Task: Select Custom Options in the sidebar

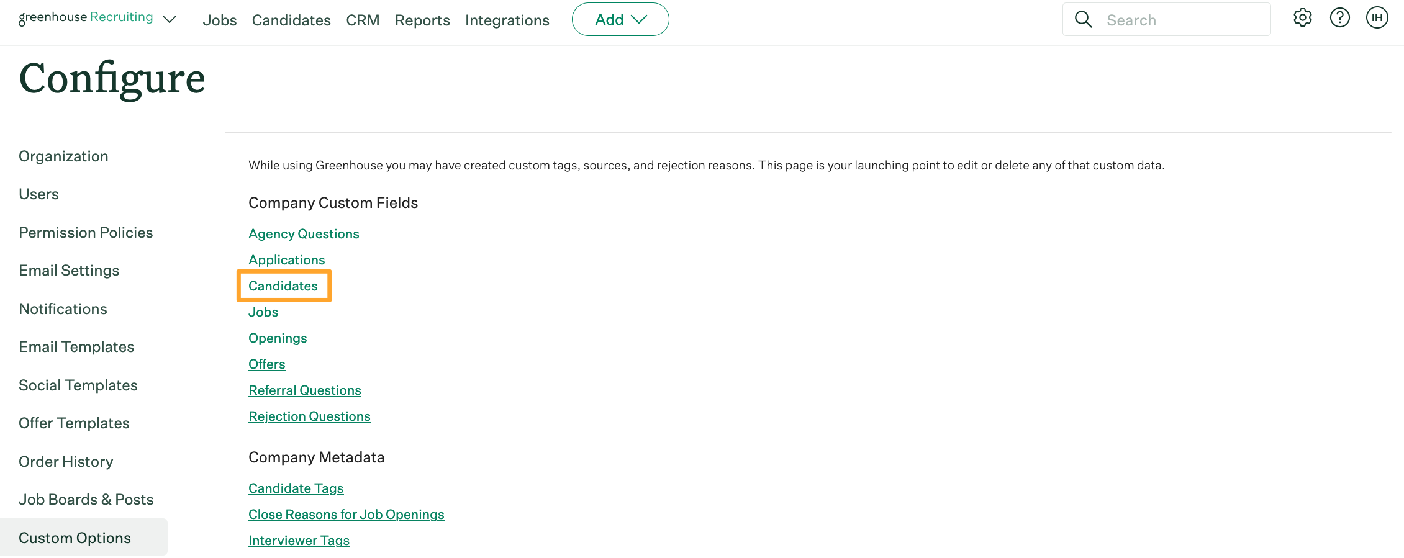Action: tap(84, 538)
